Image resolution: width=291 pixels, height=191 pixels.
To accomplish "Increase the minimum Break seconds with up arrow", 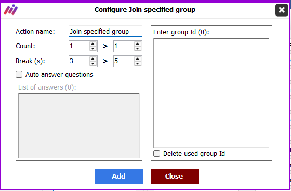I will pyautogui.click(x=93, y=59).
